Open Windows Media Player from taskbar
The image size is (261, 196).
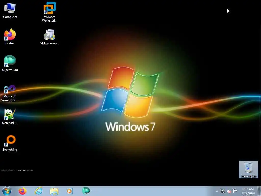pyautogui.click(x=70, y=191)
